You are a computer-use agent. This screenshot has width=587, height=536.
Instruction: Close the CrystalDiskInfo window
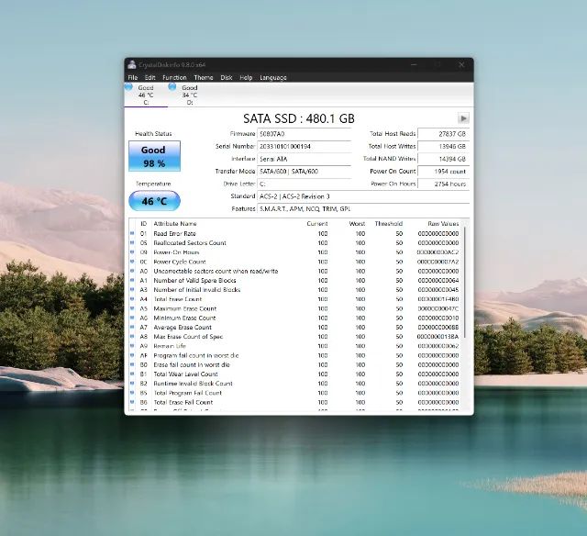tap(461, 65)
